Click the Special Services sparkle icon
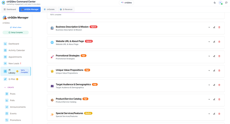This screenshot has width=230, height=124. coord(52,114)
